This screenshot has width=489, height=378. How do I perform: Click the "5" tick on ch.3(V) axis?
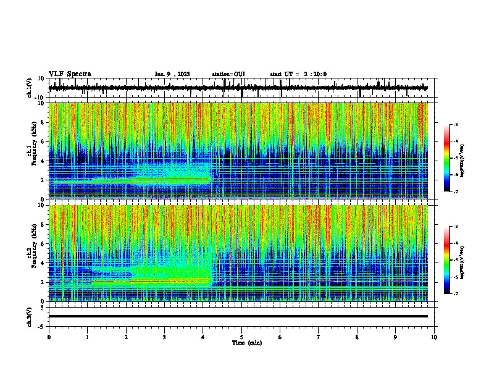tap(43, 308)
